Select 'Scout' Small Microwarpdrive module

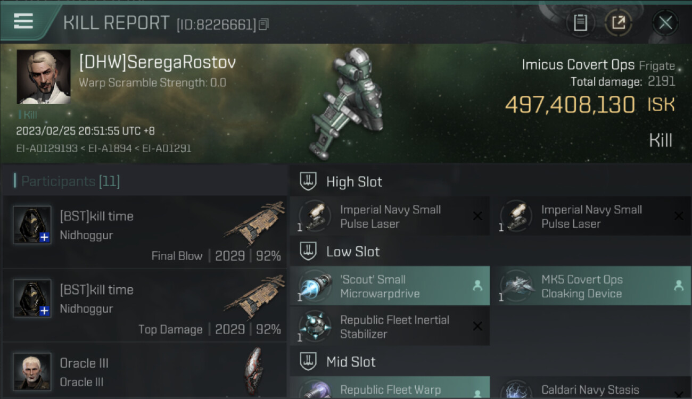click(390, 286)
